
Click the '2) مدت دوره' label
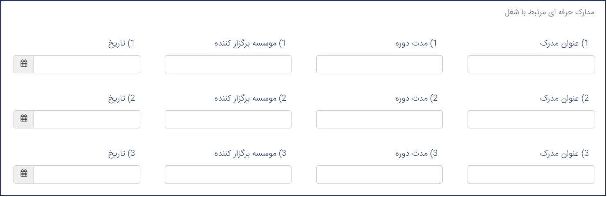point(416,98)
